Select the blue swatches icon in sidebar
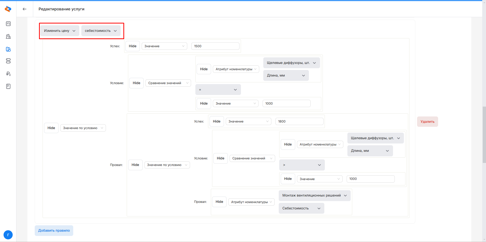 point(8,49)
